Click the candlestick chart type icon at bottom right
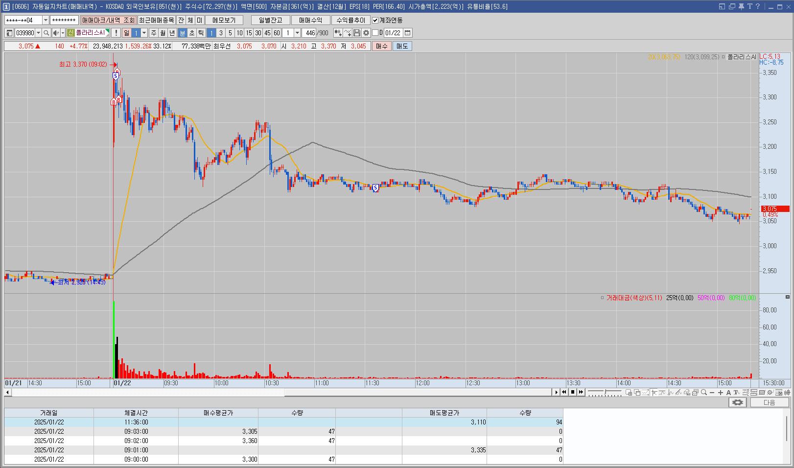The image size is (794, 468). tap(787, 392)
